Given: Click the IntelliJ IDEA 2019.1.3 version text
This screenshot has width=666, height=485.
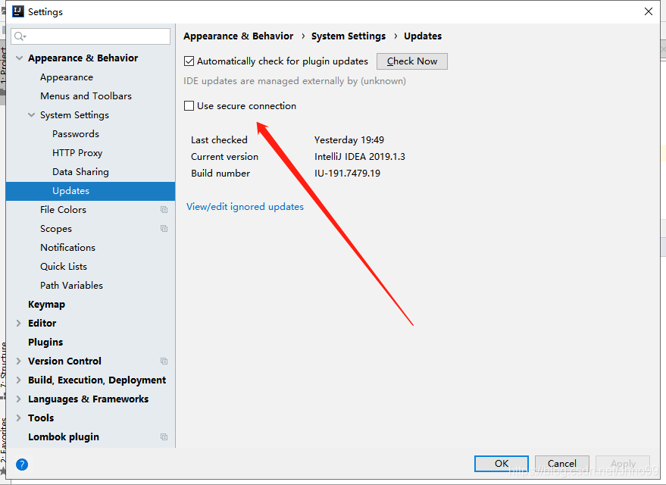Looking at the screenshot, I should pyautogui.click(x=360, y=157).
